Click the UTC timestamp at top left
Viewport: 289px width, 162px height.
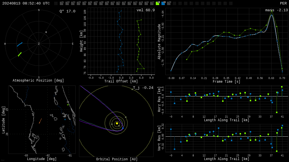(x=26, y=3)
